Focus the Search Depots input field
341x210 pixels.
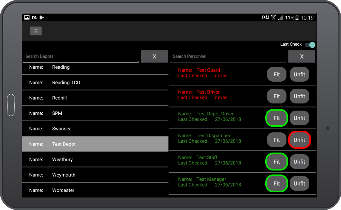81,56
